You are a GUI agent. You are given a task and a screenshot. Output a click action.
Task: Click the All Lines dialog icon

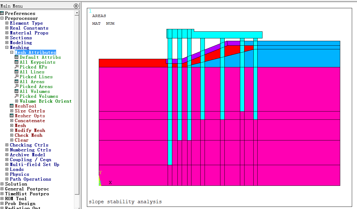[16, 72]
